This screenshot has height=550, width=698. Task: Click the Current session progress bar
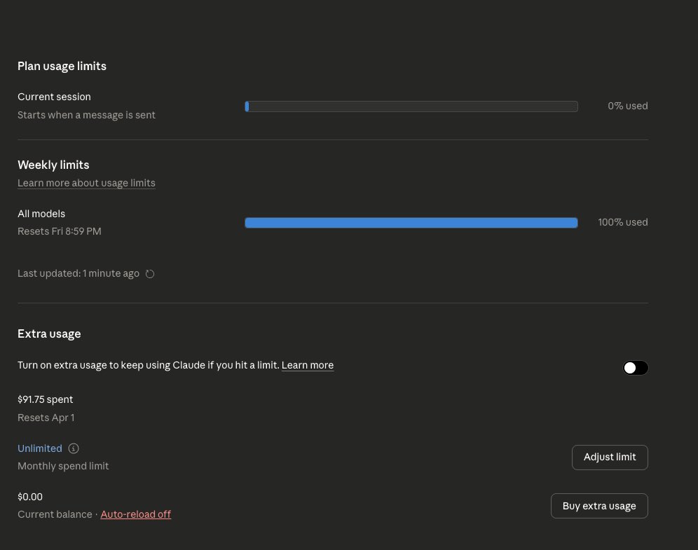click(x=411, y=106)
